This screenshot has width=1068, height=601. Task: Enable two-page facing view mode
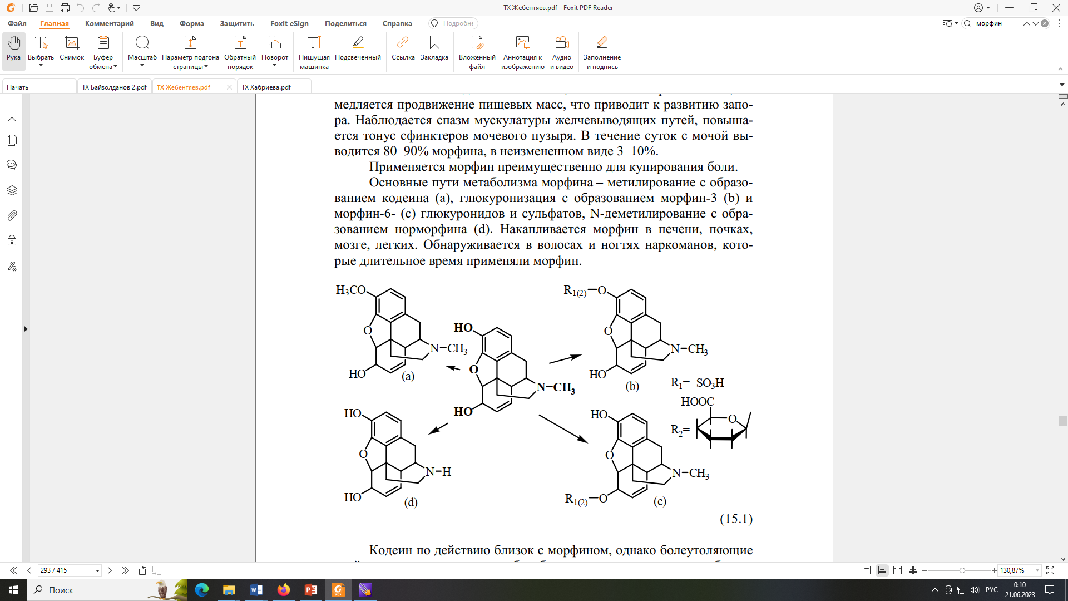(897, 570)
